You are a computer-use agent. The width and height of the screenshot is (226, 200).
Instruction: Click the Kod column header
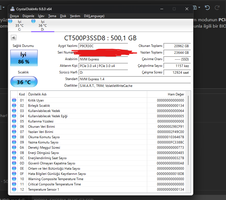[22, 94]
